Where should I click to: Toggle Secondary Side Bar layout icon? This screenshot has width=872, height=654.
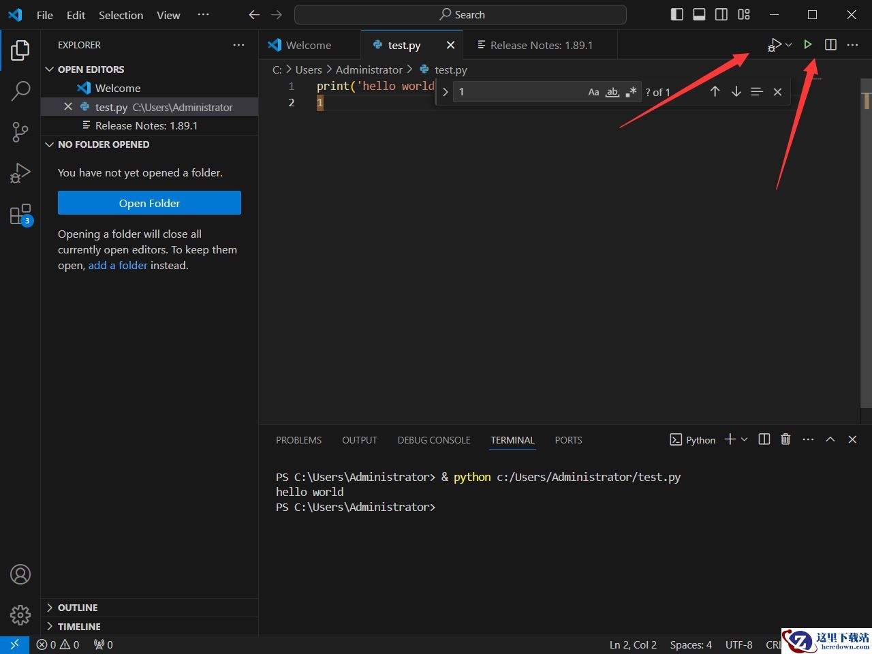tap(721, 14)
